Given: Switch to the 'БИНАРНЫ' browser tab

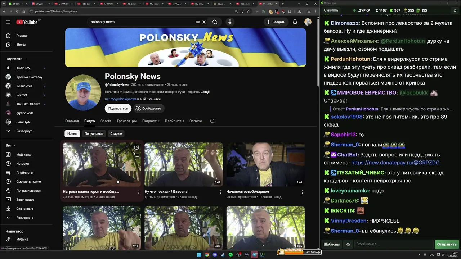Looking at the screenshot, I should click(x=109, y=4).
